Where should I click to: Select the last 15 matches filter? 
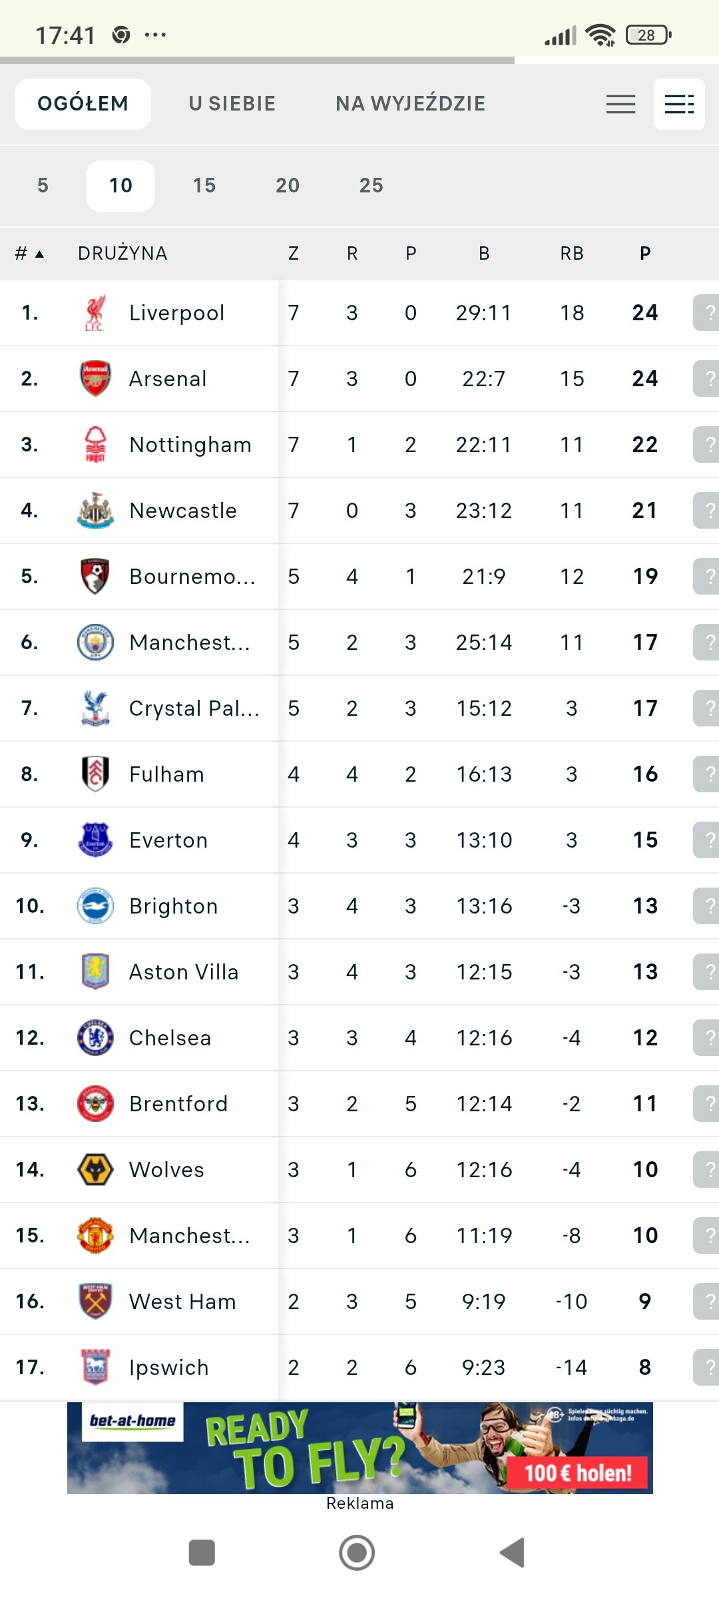[204, 186]
